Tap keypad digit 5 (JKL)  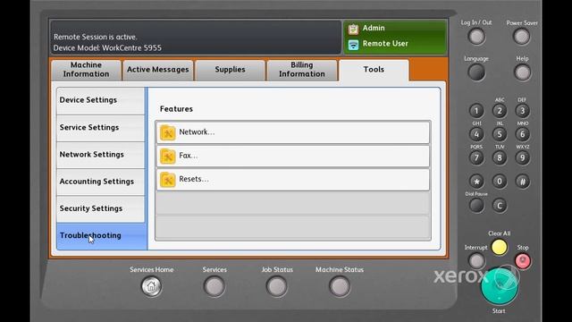[x=500, y=134]
